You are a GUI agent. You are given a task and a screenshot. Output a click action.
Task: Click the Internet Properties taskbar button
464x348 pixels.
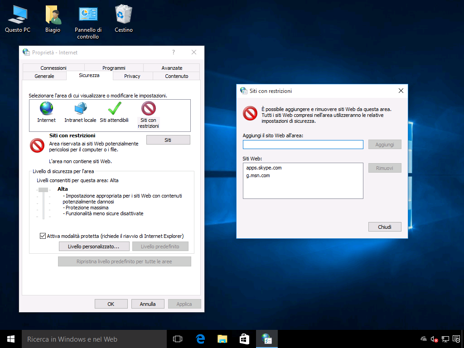coord(266,339)
